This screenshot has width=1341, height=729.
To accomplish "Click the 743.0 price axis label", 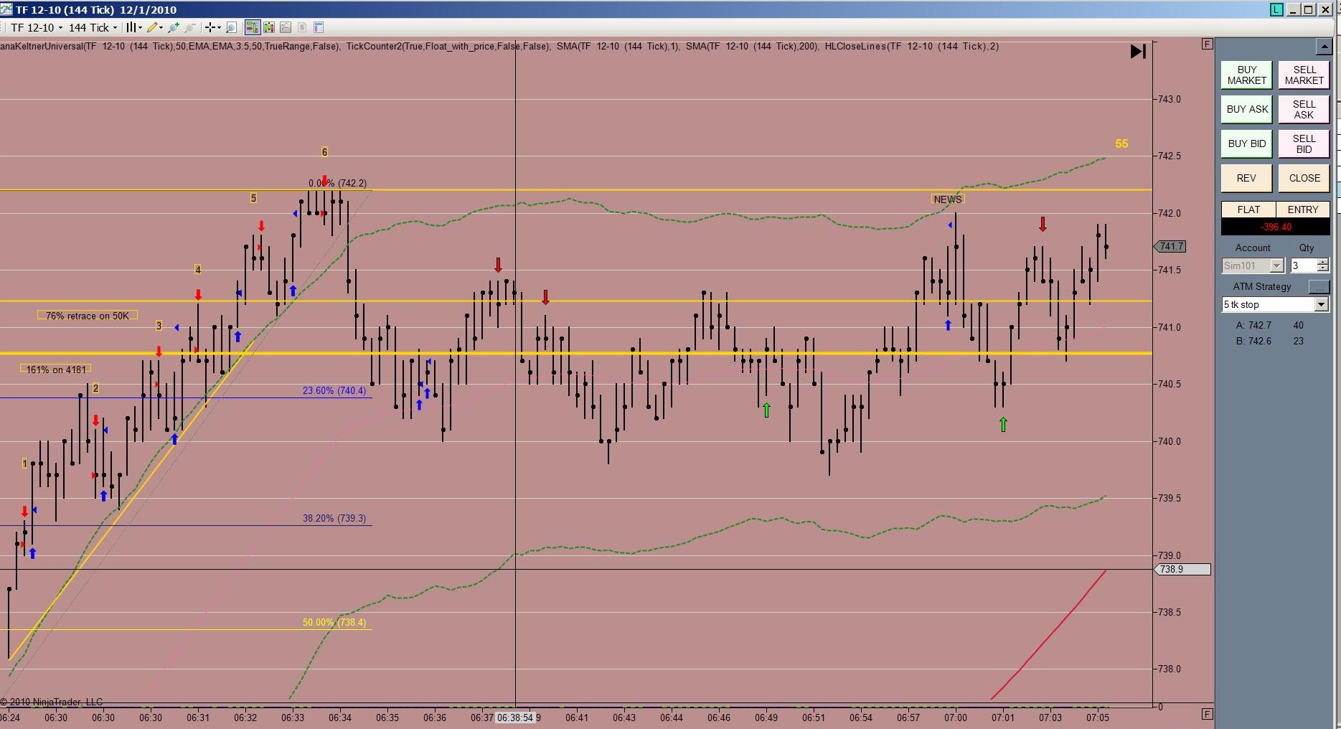I will coord(1170,99).
